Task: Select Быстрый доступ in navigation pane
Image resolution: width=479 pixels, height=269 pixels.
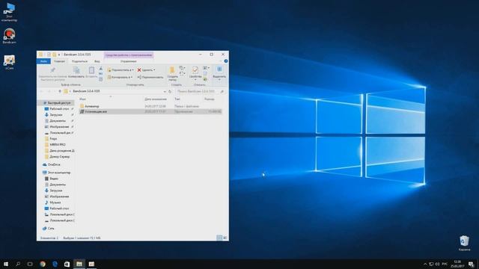Action: point(58,103)
